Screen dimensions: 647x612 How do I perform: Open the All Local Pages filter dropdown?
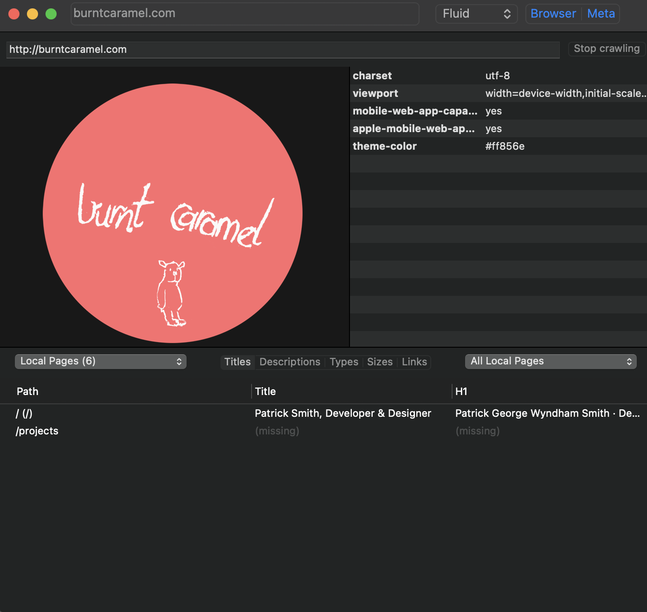coord(550,361)
